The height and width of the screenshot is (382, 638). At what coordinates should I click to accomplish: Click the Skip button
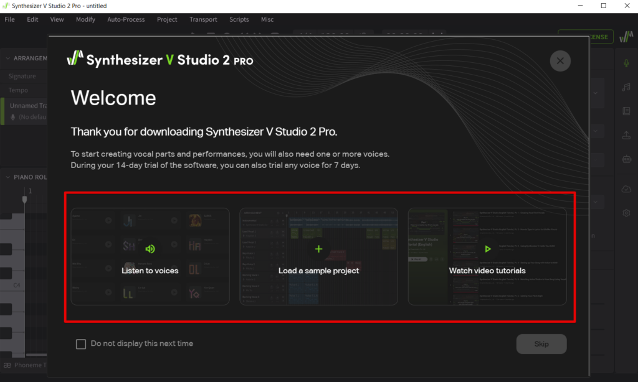pyautogui.click(x=541, y=344)
